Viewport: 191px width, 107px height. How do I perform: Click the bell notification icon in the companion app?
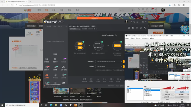tap(141, 28)
